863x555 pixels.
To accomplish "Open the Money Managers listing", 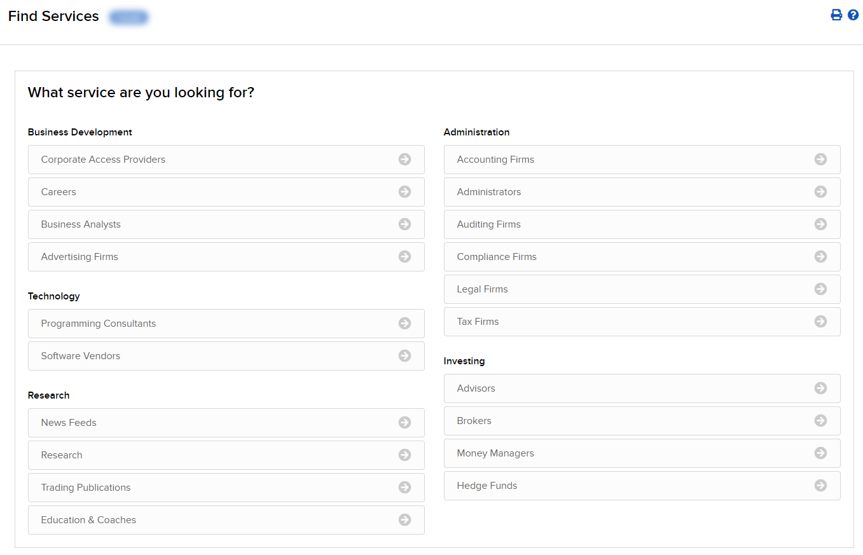I will [x=495, y=453].
